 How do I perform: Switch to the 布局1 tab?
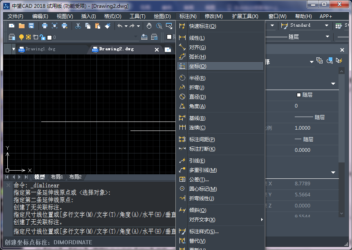(58, 177)
